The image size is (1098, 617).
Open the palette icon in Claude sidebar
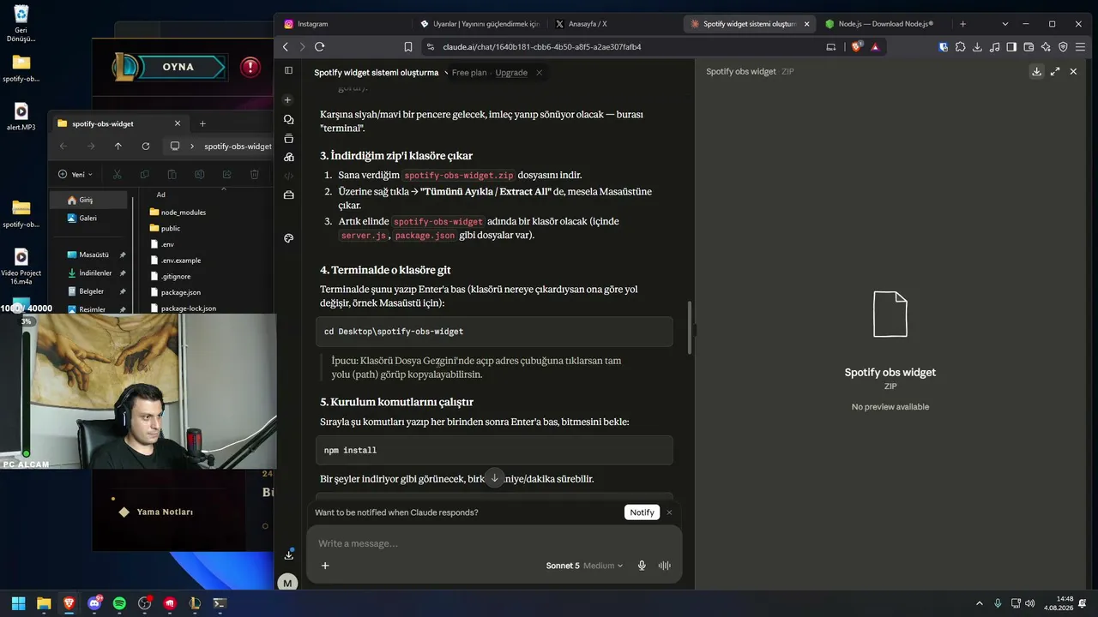tap(288, 238)
